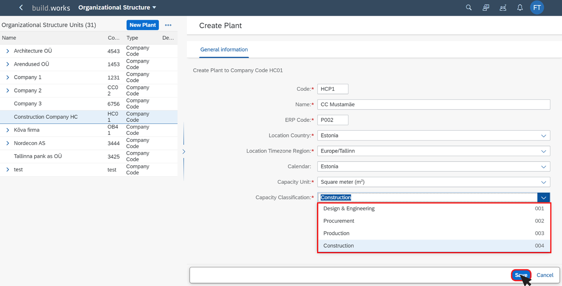562x286 pixels.
Task: Save the new plant
Action: point(521,275)
